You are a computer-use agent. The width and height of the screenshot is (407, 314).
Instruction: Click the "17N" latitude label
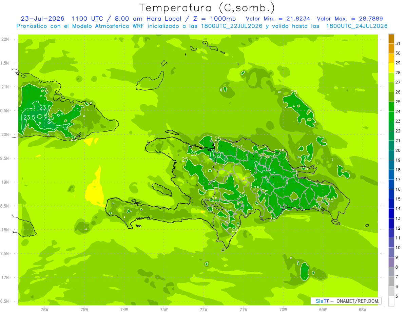[x=6, y=277]
